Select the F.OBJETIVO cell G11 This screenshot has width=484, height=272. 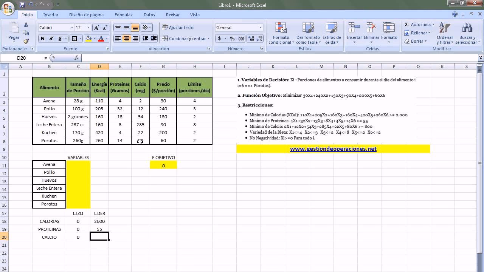click(x=163, y=165)
